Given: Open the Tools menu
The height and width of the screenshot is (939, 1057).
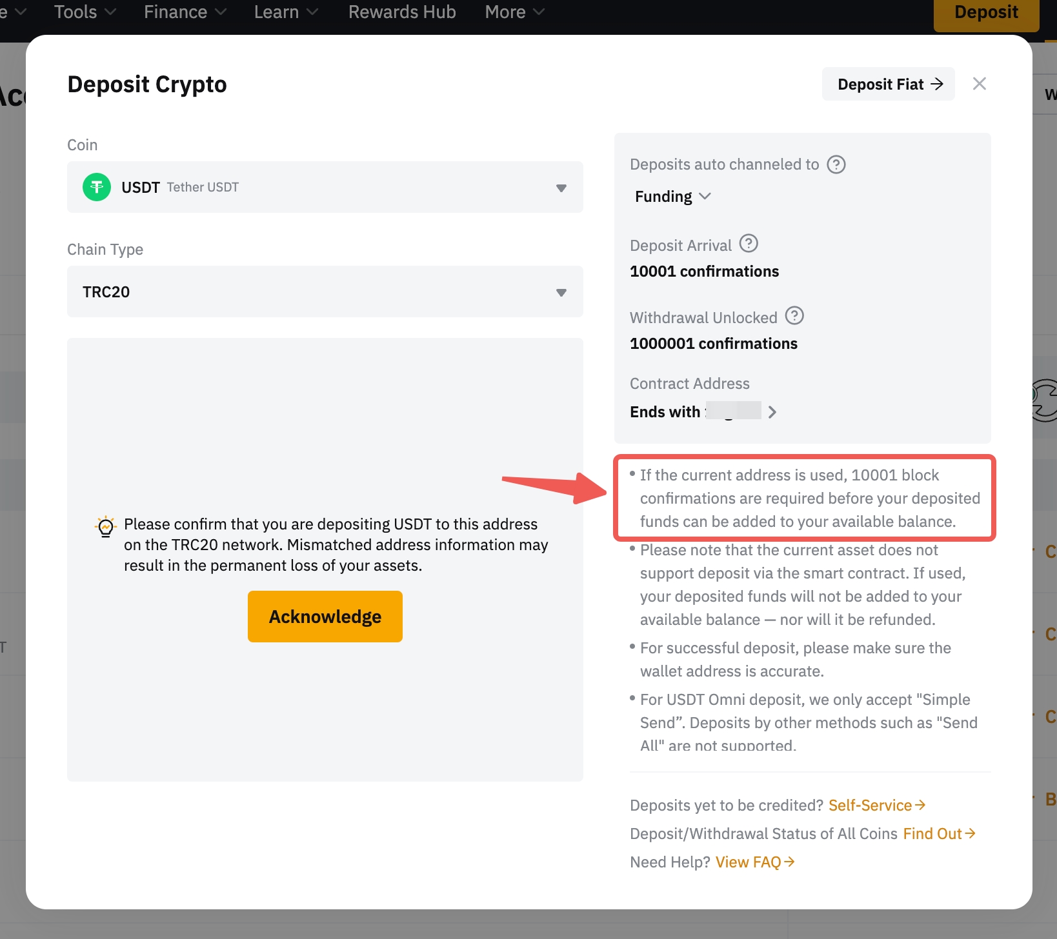Looking at the screenshot, I should pos(85,12).
